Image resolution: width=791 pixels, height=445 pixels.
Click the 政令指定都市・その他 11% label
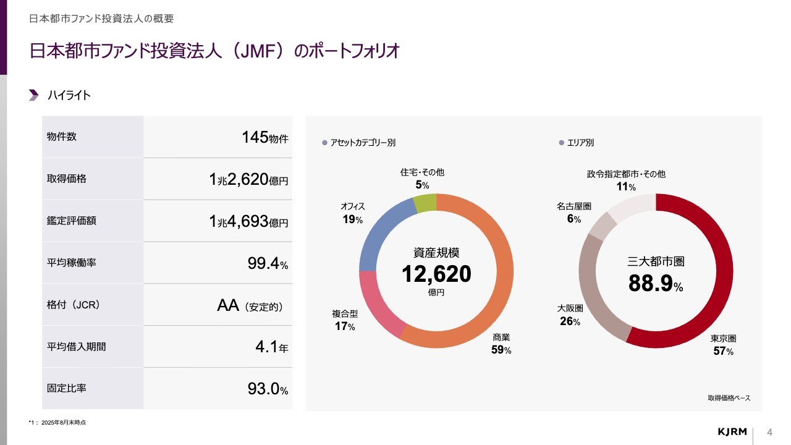625,180
